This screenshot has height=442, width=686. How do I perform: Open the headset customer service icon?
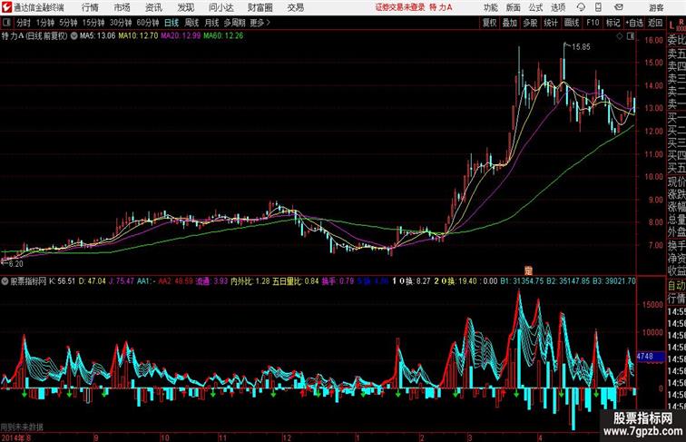click(581, 7)
